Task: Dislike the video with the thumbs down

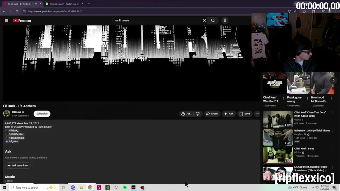Action: pos(198,114)
